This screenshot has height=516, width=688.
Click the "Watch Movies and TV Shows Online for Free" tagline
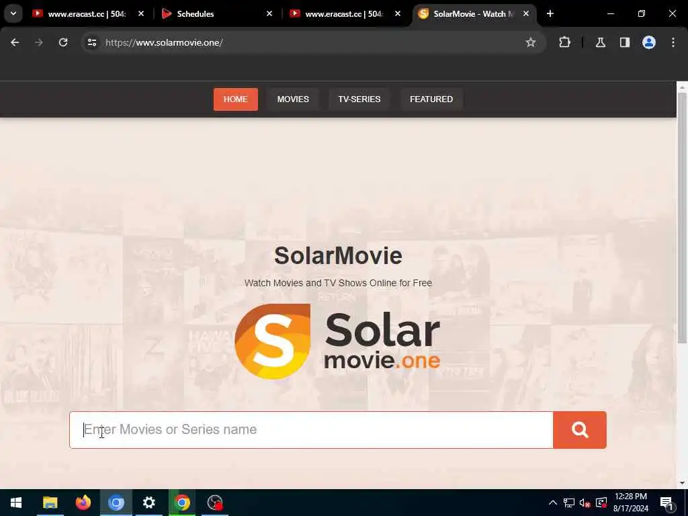[338, 283]
